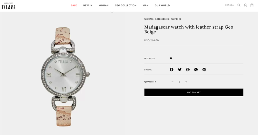Expand the WOMAN navigation menu
This screenshot has width=258, height=135.
coord(104,5)
